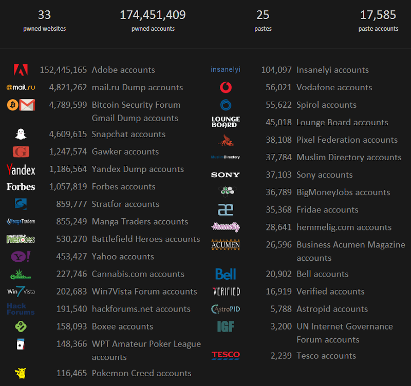Click the Sony logo
This screenshot has width=411, height=386.
click(226, 175)
